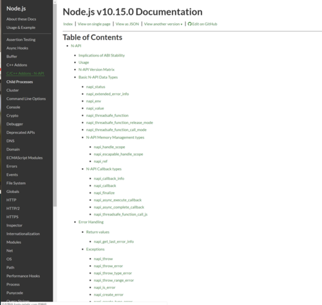322x305 pixels.
Task: Open the View as JSON link
Action: pos(128,24)
